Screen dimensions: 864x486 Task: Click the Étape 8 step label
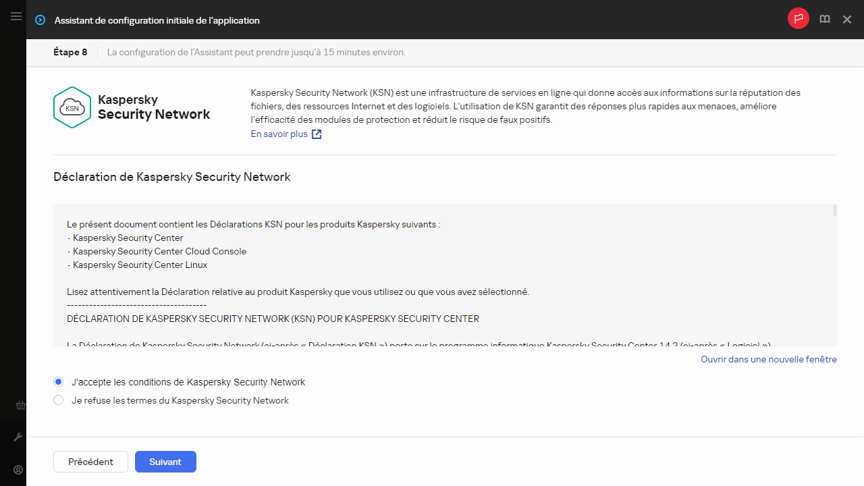pyautogui.click(x=70, y=52)
